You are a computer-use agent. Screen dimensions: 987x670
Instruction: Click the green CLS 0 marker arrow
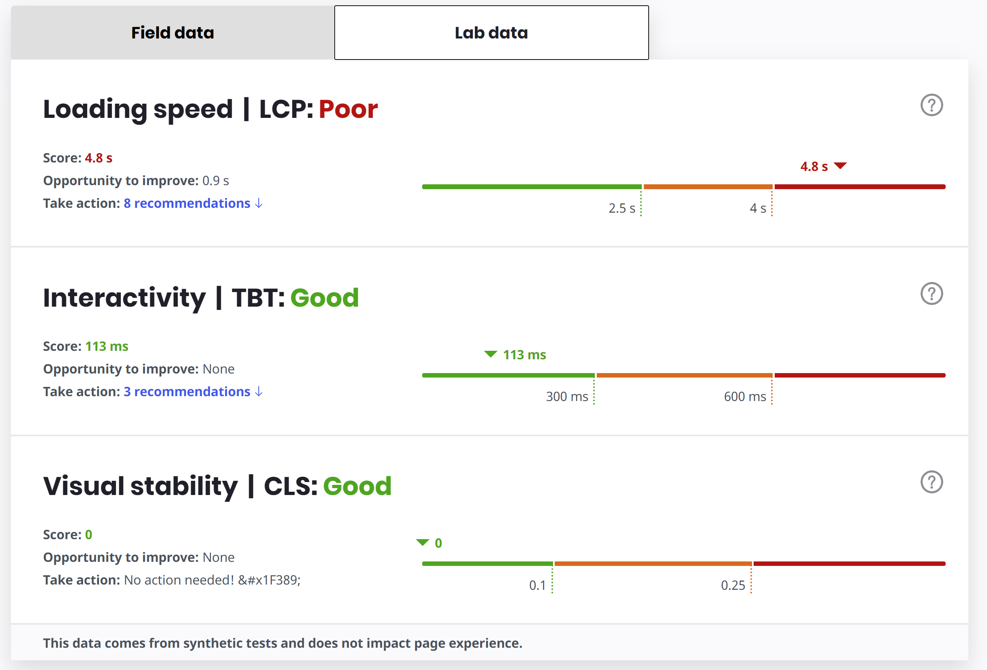423,542
